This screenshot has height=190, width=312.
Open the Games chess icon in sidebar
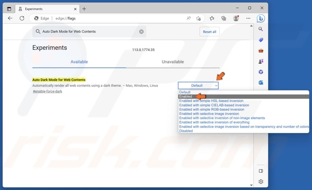[261, 61]
